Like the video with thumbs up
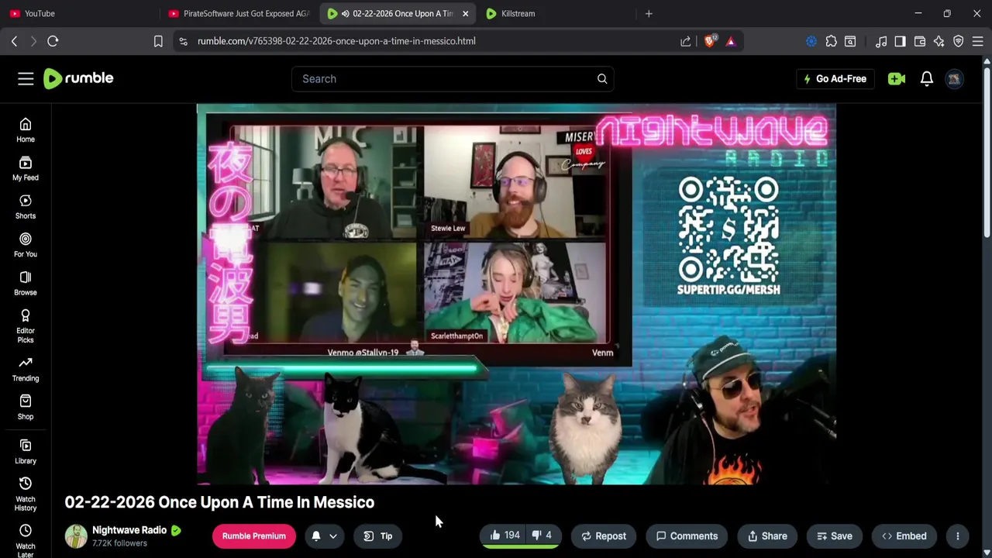992x558 pixels. [x=504, y=536]
